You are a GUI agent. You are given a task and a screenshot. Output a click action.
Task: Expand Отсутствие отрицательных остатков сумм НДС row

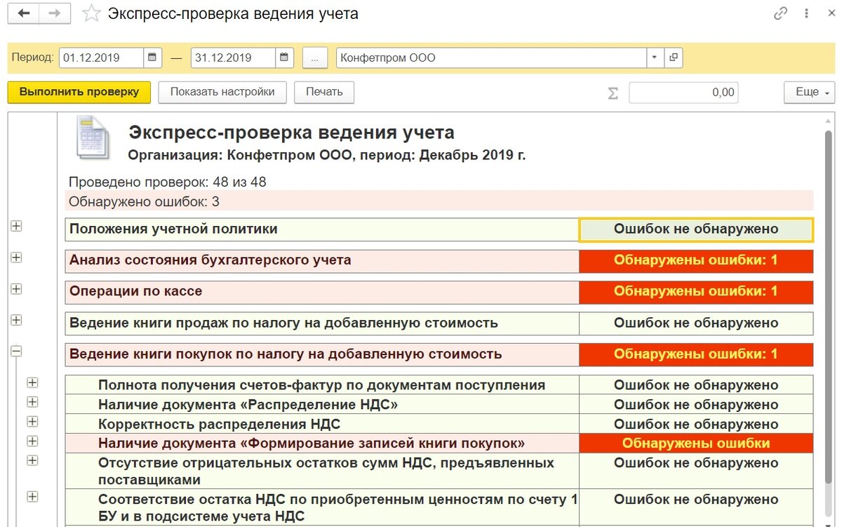click(x=32, y=460)
